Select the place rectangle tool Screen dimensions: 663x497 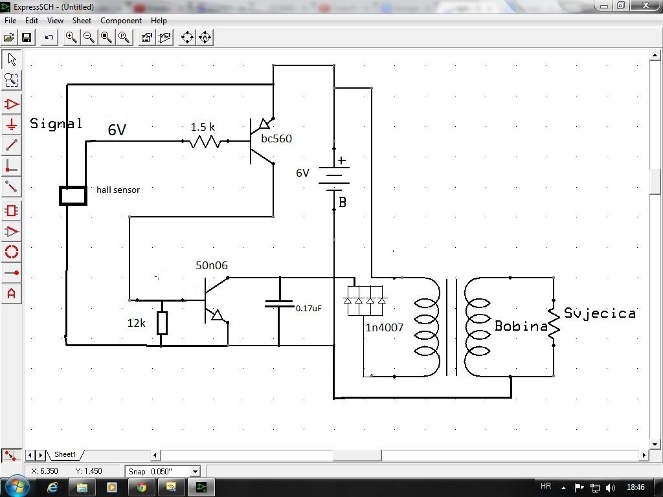tap(12, 210)
